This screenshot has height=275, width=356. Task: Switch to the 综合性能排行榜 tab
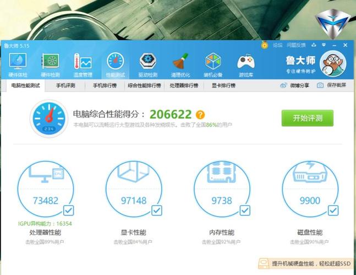[144, 86]
